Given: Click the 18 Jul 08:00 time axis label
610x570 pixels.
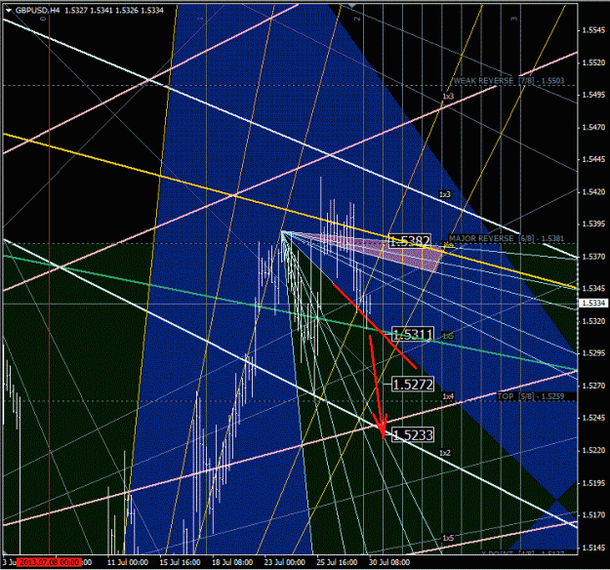Looking at the screenshot, I should click(x=232, y=562).
